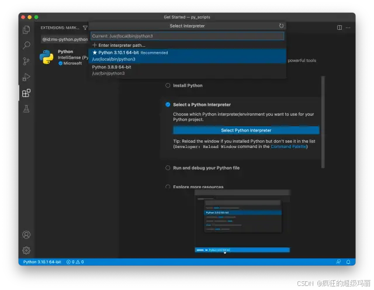Click the interpreter path input field
Image resolution: width=374 pixels, height=290 pixels.
click(187, 36)
